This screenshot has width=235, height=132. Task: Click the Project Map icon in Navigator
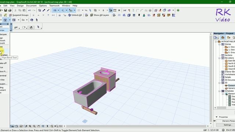point(223,37)
